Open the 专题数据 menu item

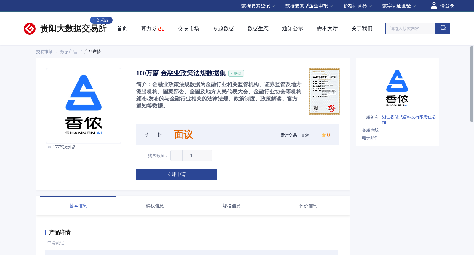tap(223, 28)
